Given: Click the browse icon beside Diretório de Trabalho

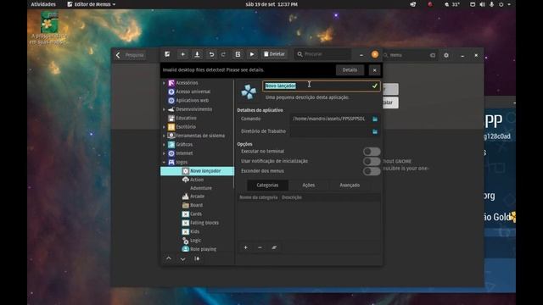Looking at the screenshot, I should click(375, 132).
